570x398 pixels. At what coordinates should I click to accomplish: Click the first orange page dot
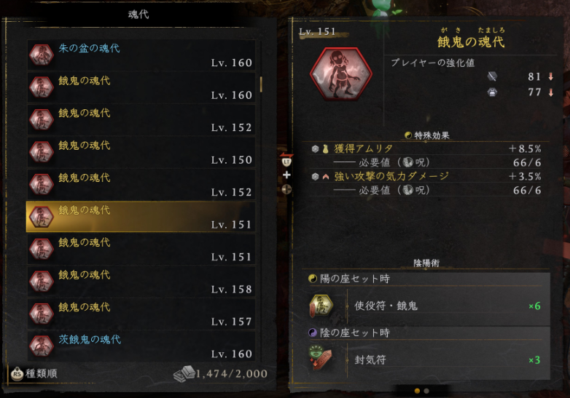(417, 391)
